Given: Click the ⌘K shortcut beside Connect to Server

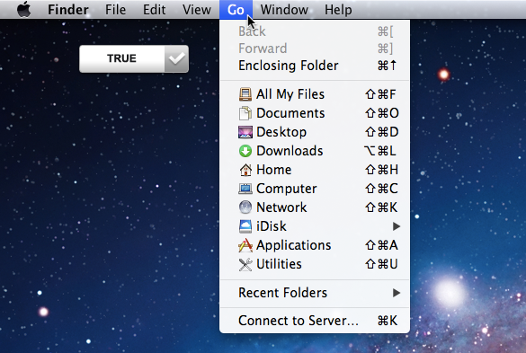Looking at the screenshot, I should tap(388, 321).
